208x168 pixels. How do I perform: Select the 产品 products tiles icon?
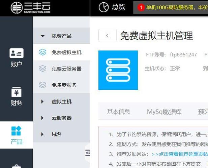[16, 131]
